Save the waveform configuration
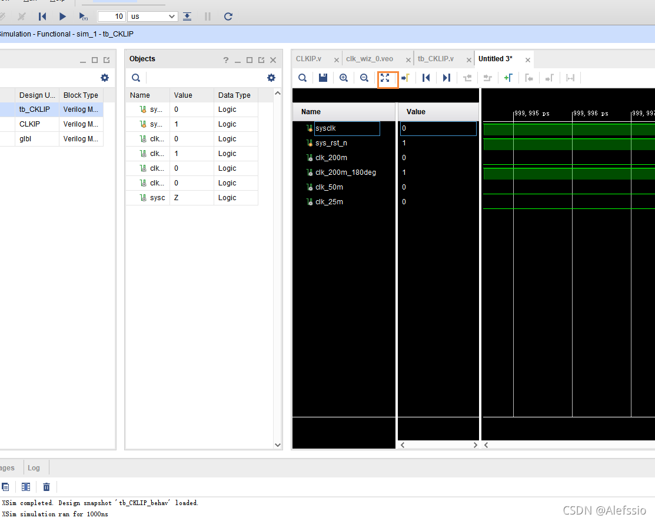Screen dimensions: 655x521 (x=323, y=78)
